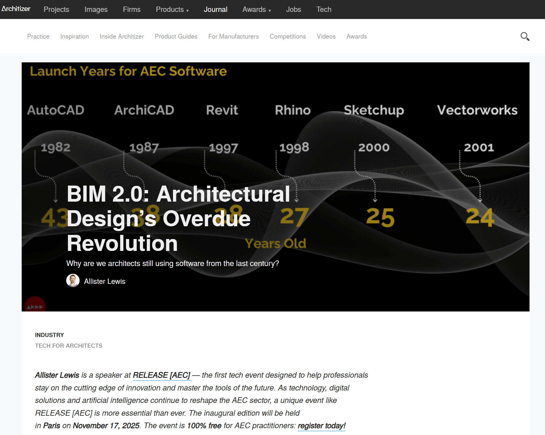Click the Vectorworks label in the hero image
545x435 pixels.
tap(477, 110)
